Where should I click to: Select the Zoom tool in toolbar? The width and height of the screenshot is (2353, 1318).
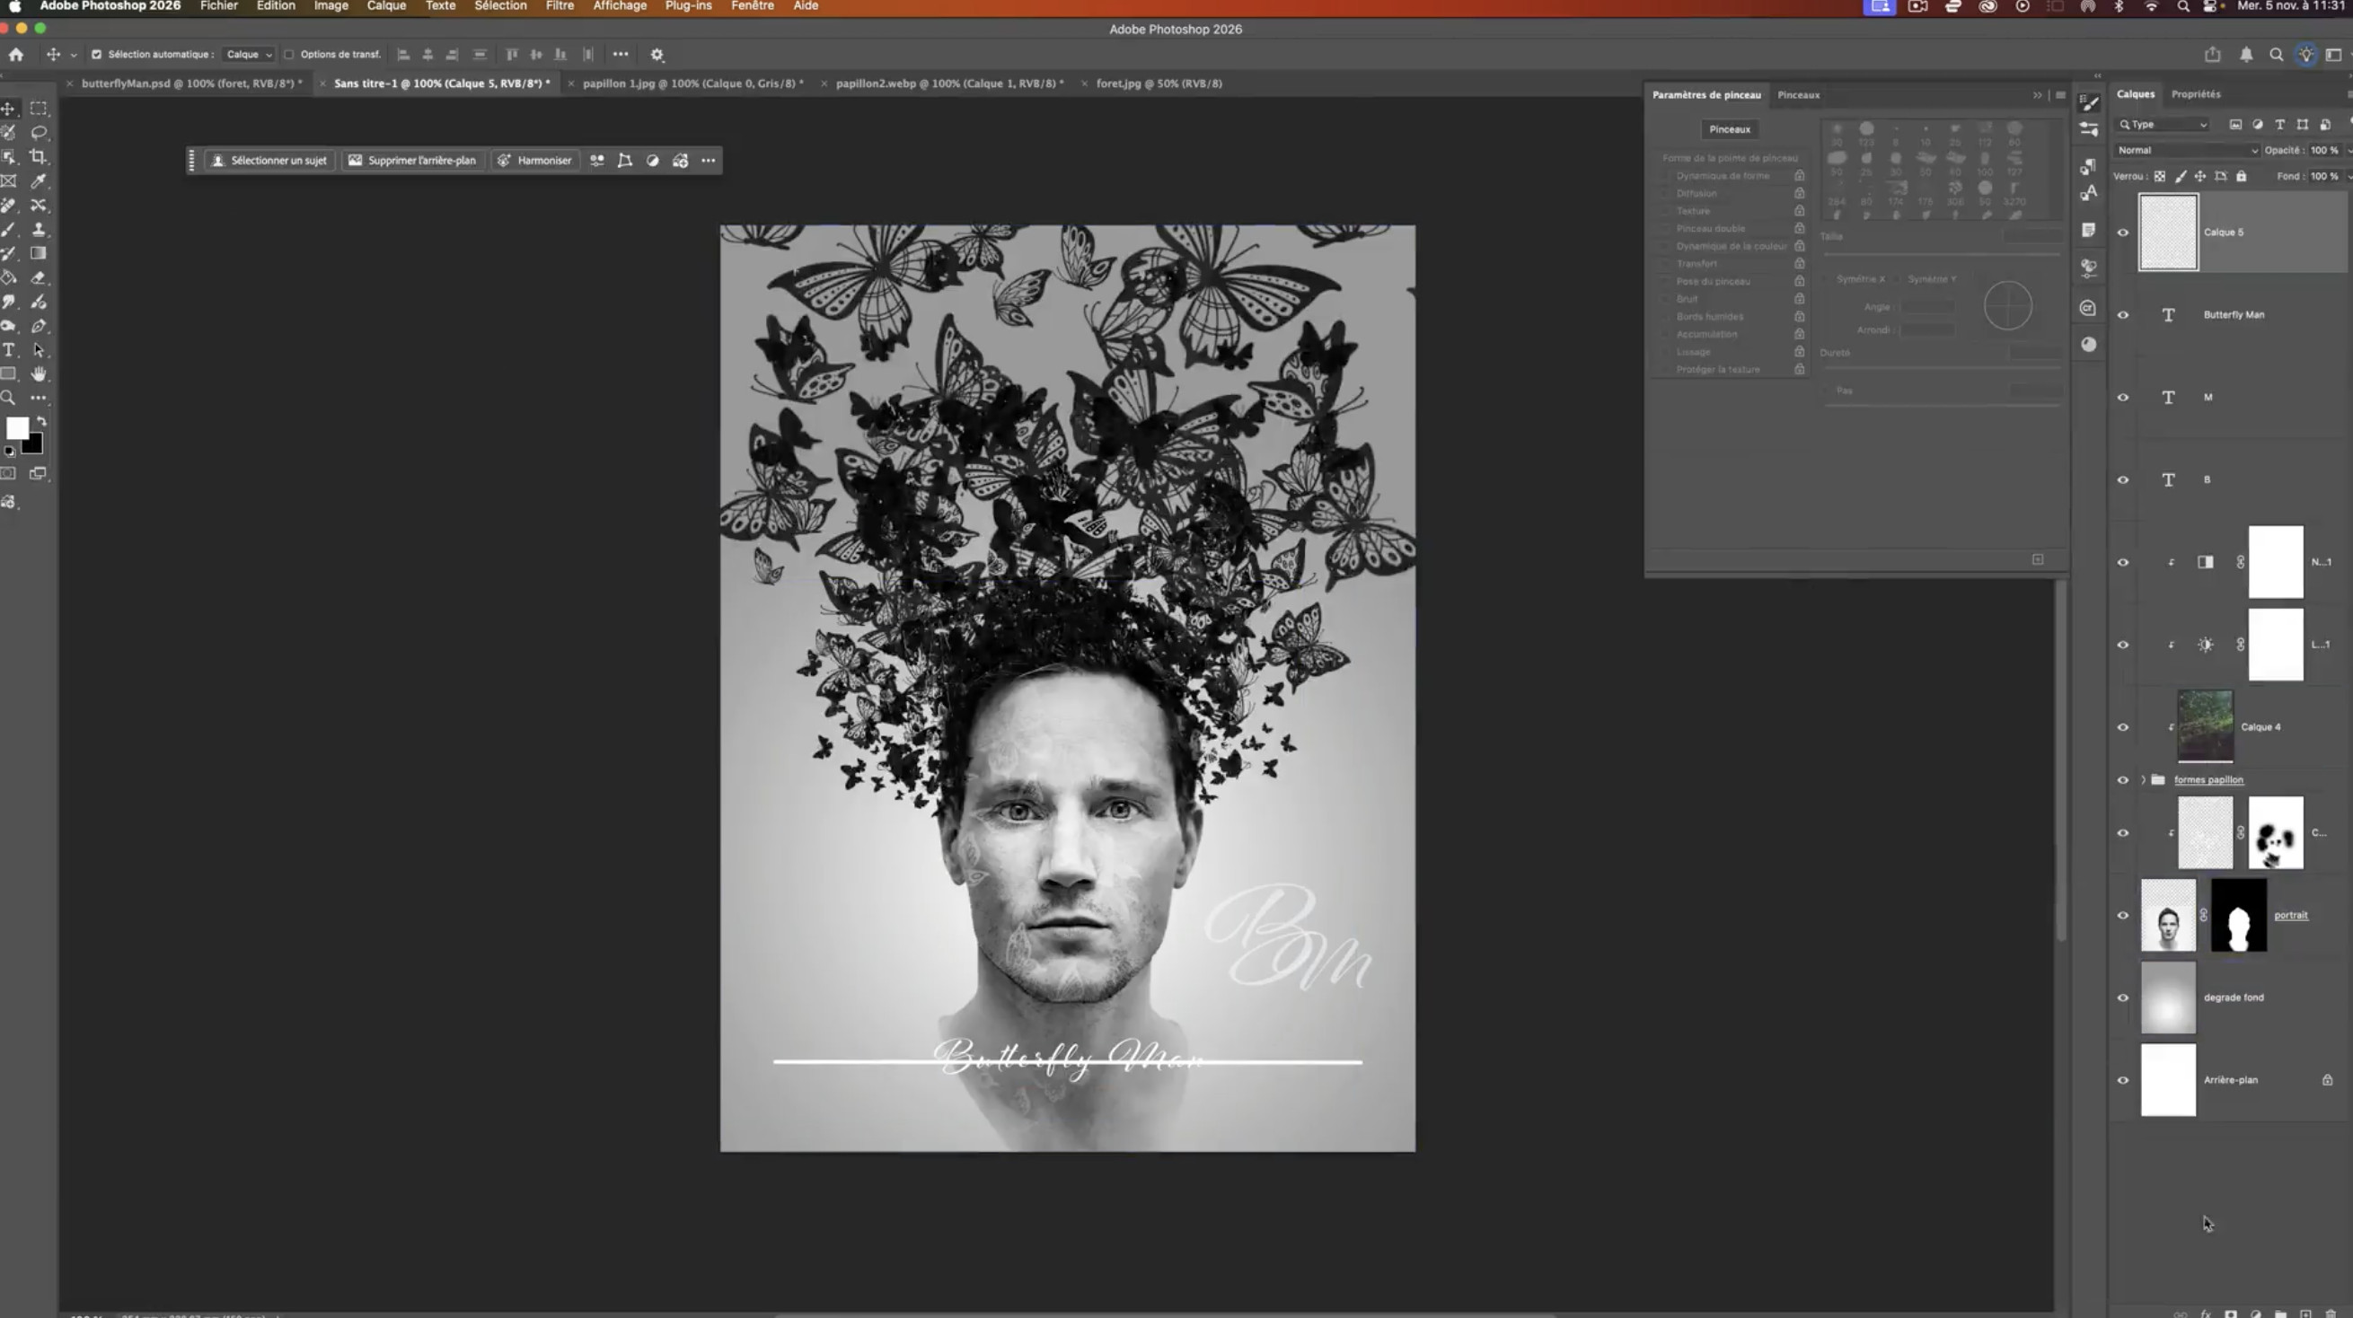click(x=9, y=399)
